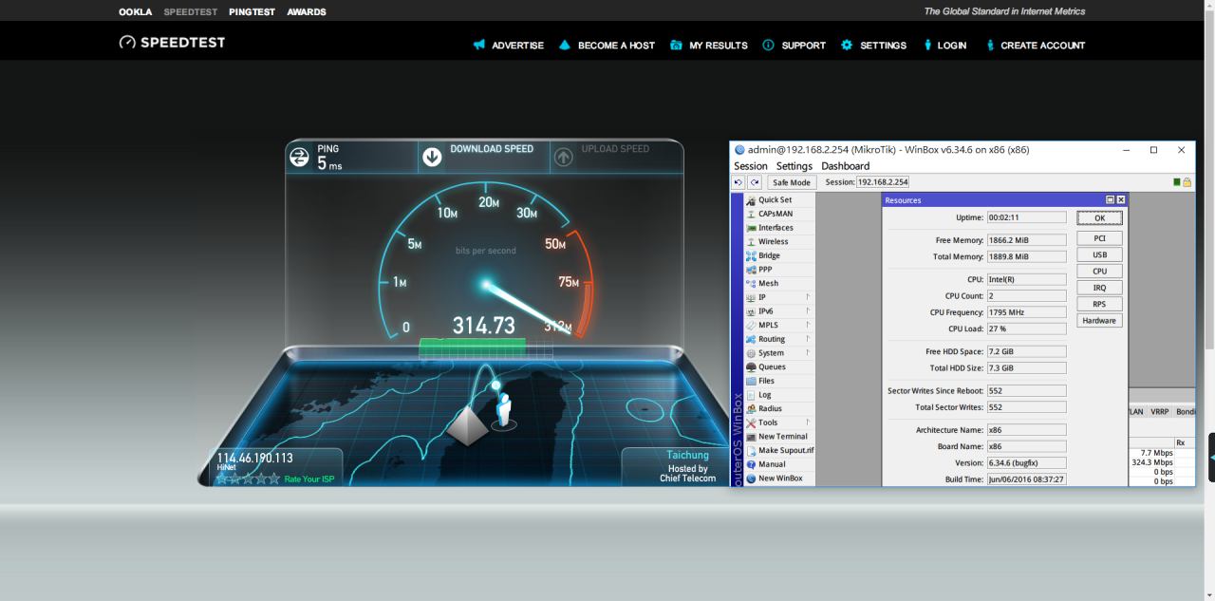Open the Settings menu in WinBox
This screenshot has width=1215, height=601.
tap(794, 166)
